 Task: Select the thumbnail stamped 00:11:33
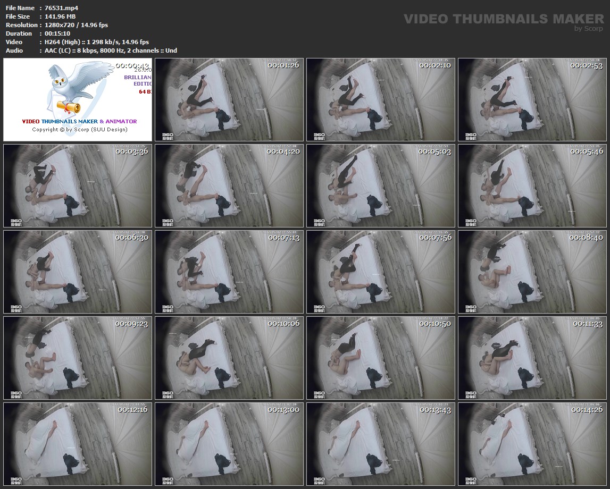pos(532,358)
